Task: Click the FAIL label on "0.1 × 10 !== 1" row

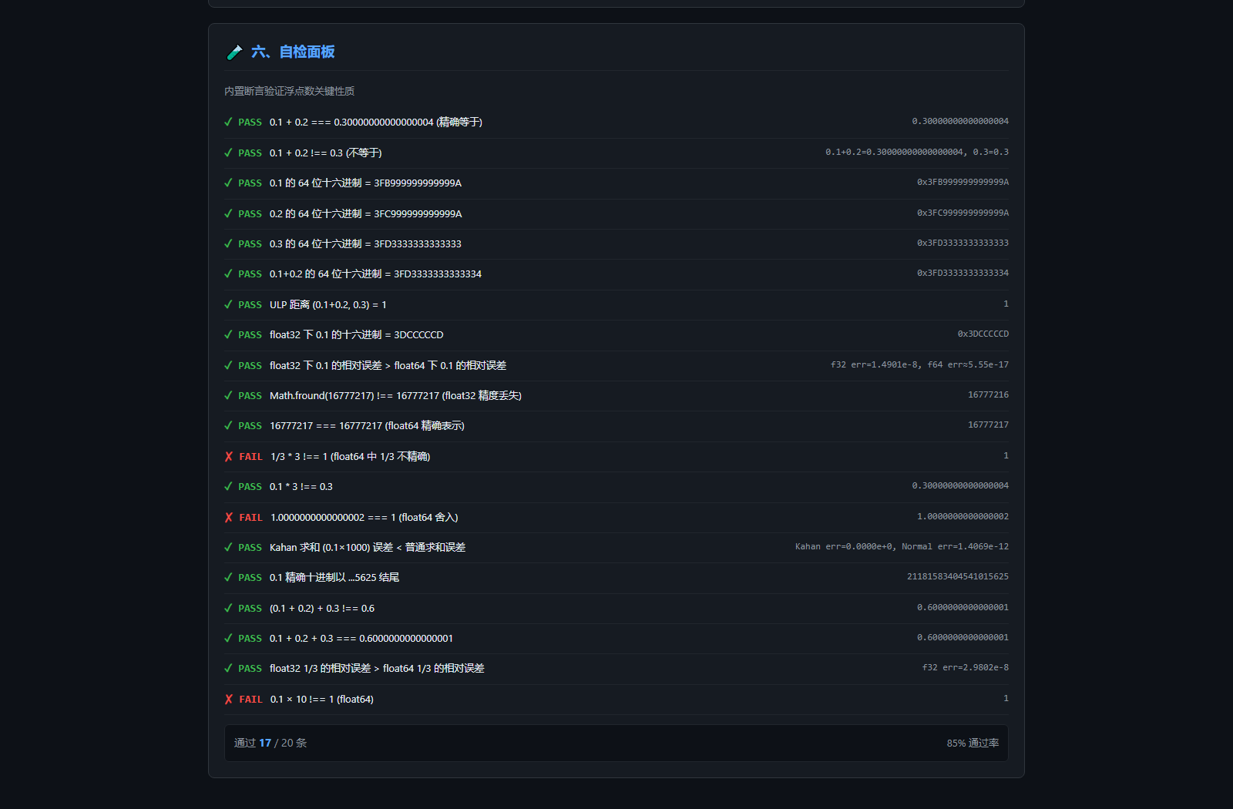Action: pyautogui.click(x=250, y=699)
